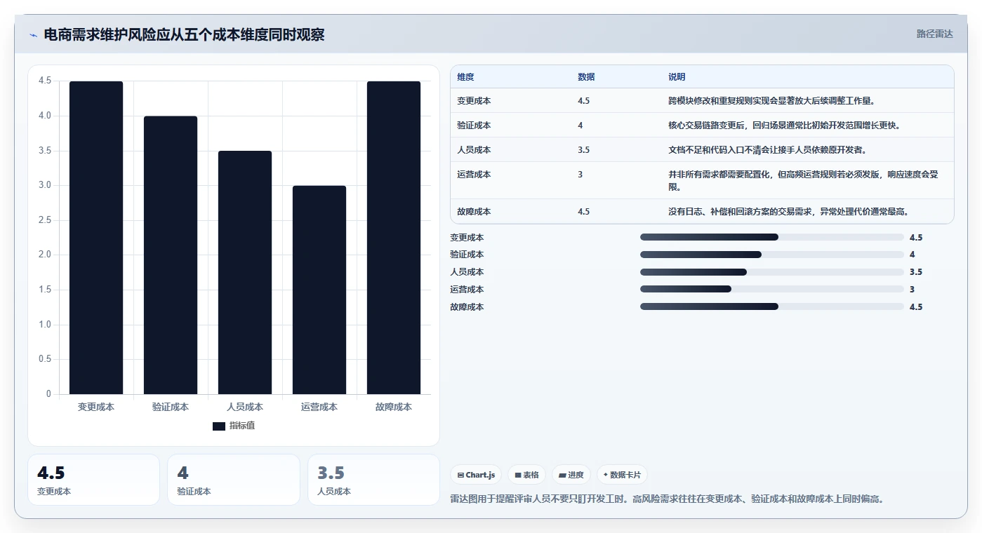
Task: Select the Chart.js chip
Action: click(x=476, y=475)
